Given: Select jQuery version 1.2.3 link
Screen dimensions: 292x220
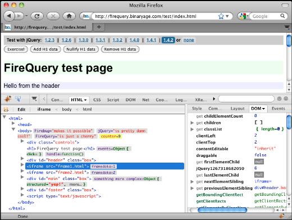Looking at the screenshot, I should click(49, 40).
